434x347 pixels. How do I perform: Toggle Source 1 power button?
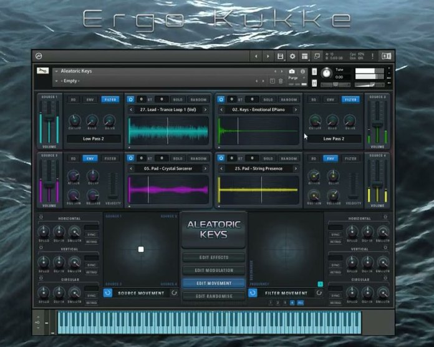click(130, 99)
